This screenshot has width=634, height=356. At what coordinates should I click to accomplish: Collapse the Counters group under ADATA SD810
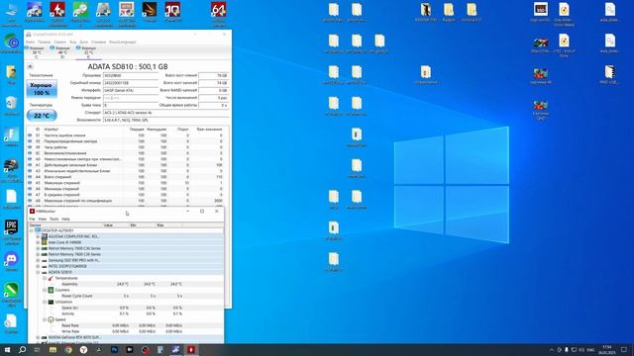tap(45, 290)
